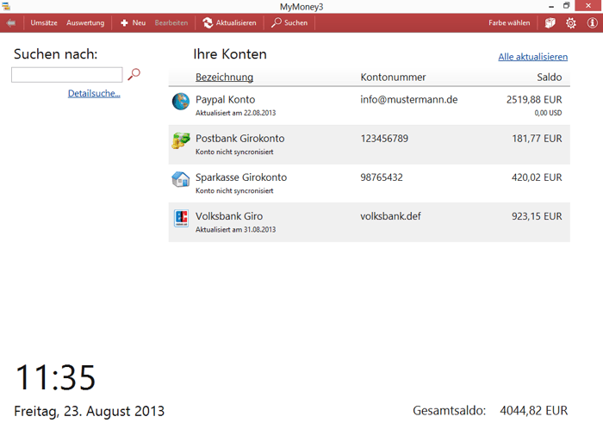Click the Volksbank Giro logo icon
Viewport: 603px width, 429px height.
tap(180, 219)
